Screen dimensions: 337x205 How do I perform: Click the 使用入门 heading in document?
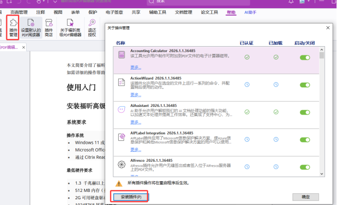pos(81,87)
